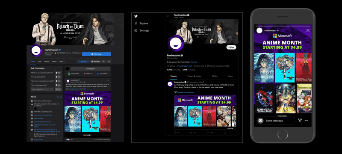Click the phone's home button
The image size is (342, 154).
[283, 134]
